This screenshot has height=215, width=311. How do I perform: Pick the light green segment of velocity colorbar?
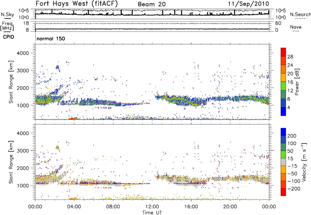coord(283,154)
